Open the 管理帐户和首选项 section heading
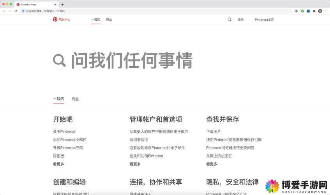Screen dimensions: 330x195 click(x=156, y=119)
